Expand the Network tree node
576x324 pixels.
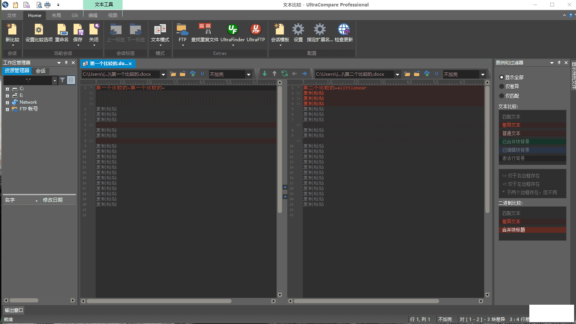[7, 103]
